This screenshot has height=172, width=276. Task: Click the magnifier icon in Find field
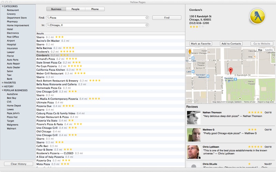pyautogui.click(x=48, y=18)
